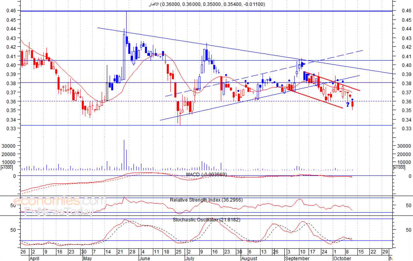Select the July month label
The height and width of the screenshot is (261, 413).
pyautogui.click(x=190, y=258)
